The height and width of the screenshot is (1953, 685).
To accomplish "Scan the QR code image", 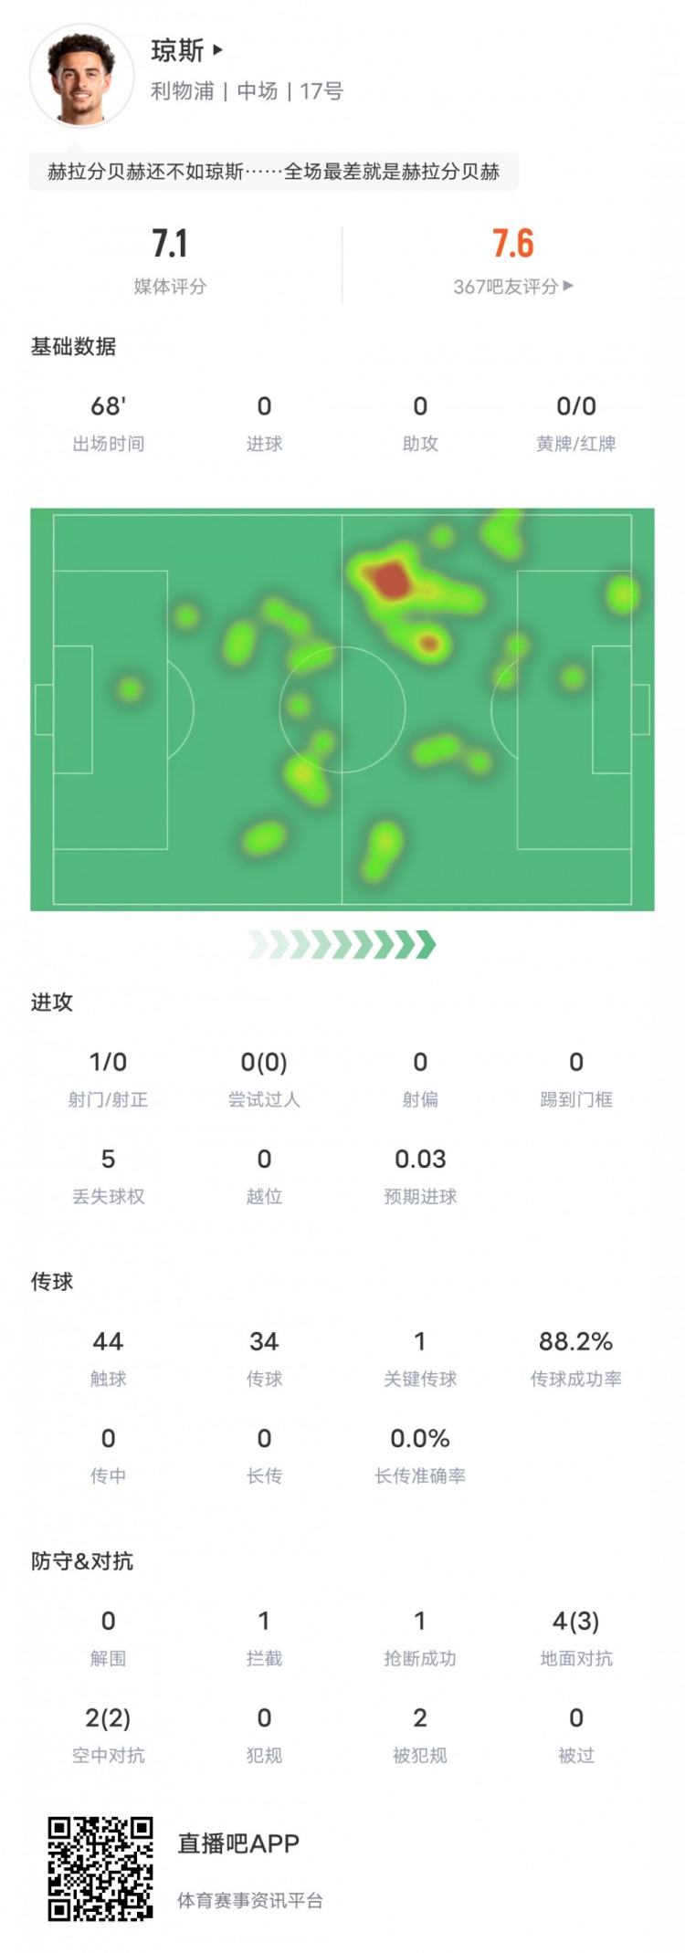I will (100, 1868).
